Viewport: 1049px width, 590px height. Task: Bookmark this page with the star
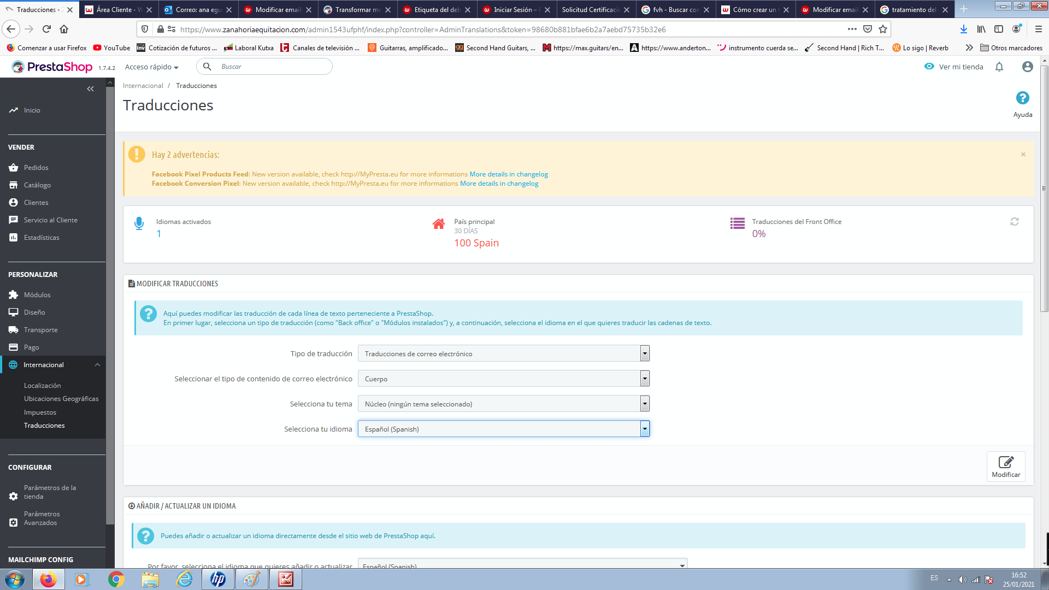883,29
